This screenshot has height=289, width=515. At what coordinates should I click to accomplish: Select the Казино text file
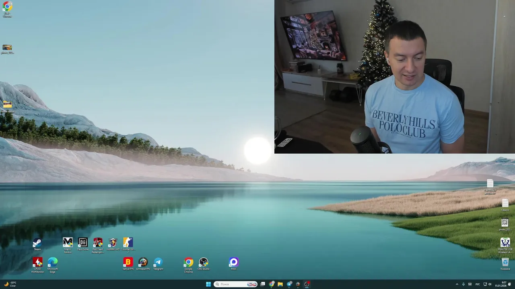tap(505, 205)
